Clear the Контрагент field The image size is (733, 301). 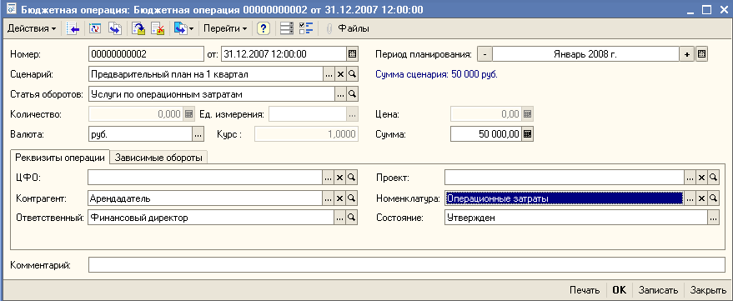[x=341, y=198]
